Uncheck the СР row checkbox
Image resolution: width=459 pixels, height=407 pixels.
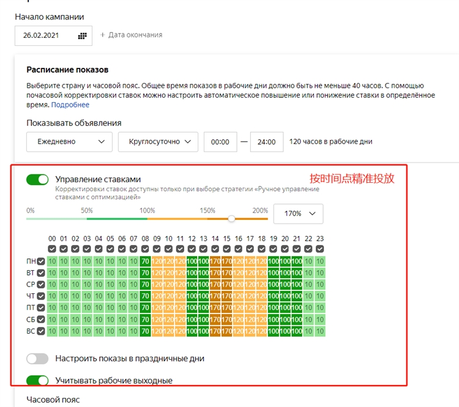(x=41, y=285)
